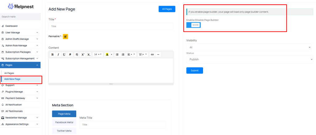Image resolution: width=316 pixels, height=135 pixels.
Task: Open the font size 14 dropdown
Action: pyautogui.click(x=98, y=55)
